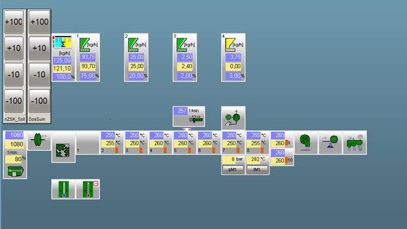407x229 pixels.
Task: Increase nZSK_Soll with the +100 button
Action: [14, 22]
